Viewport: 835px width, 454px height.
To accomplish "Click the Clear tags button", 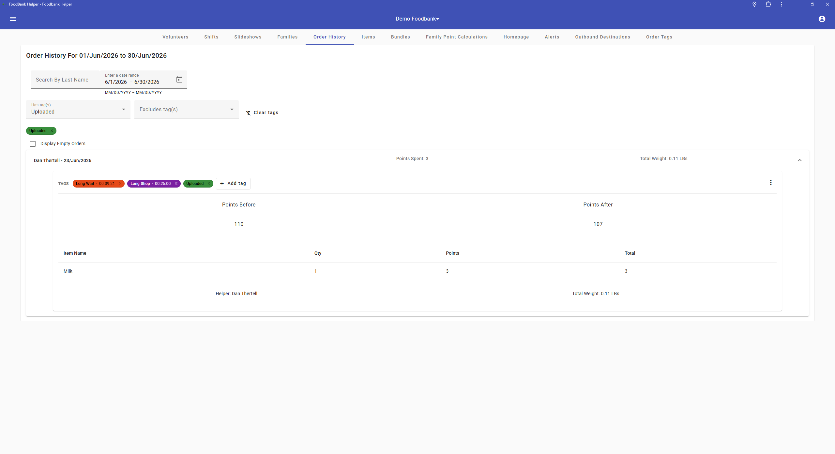I will (262, 113).
